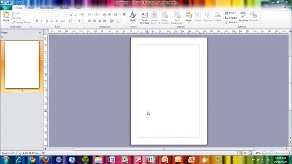Click the horizontal scrollbar
This screenshot has width=292, height=164.
click(164, 149)
